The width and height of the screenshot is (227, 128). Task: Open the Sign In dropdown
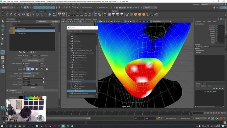pyautogui.click(x=150, y=7)
